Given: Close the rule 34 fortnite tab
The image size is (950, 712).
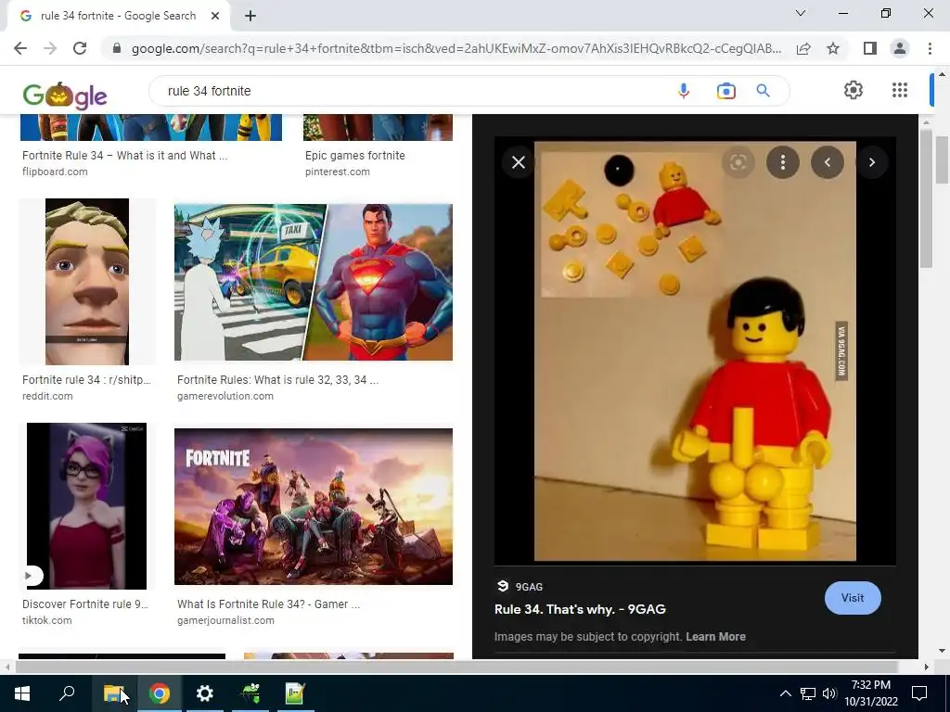Looking at the screenshot, I should (x=215, y=16).
